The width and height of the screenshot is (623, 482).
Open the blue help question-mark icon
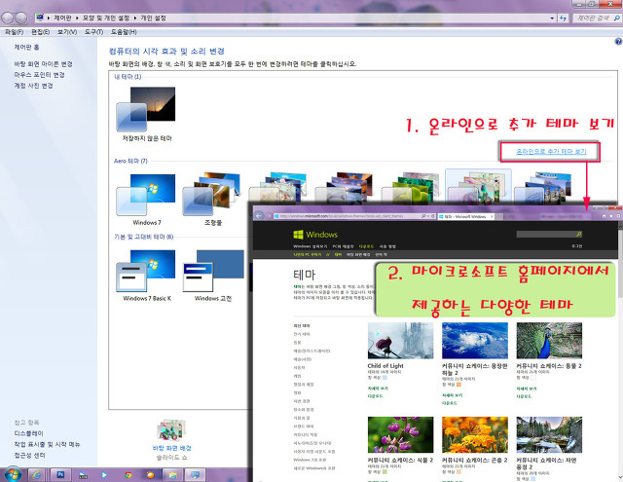click(618, 41)
